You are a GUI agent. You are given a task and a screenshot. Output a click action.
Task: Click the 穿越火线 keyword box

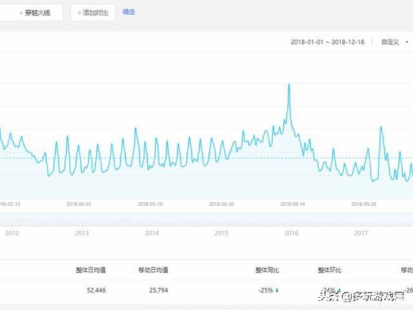(32, 12)
